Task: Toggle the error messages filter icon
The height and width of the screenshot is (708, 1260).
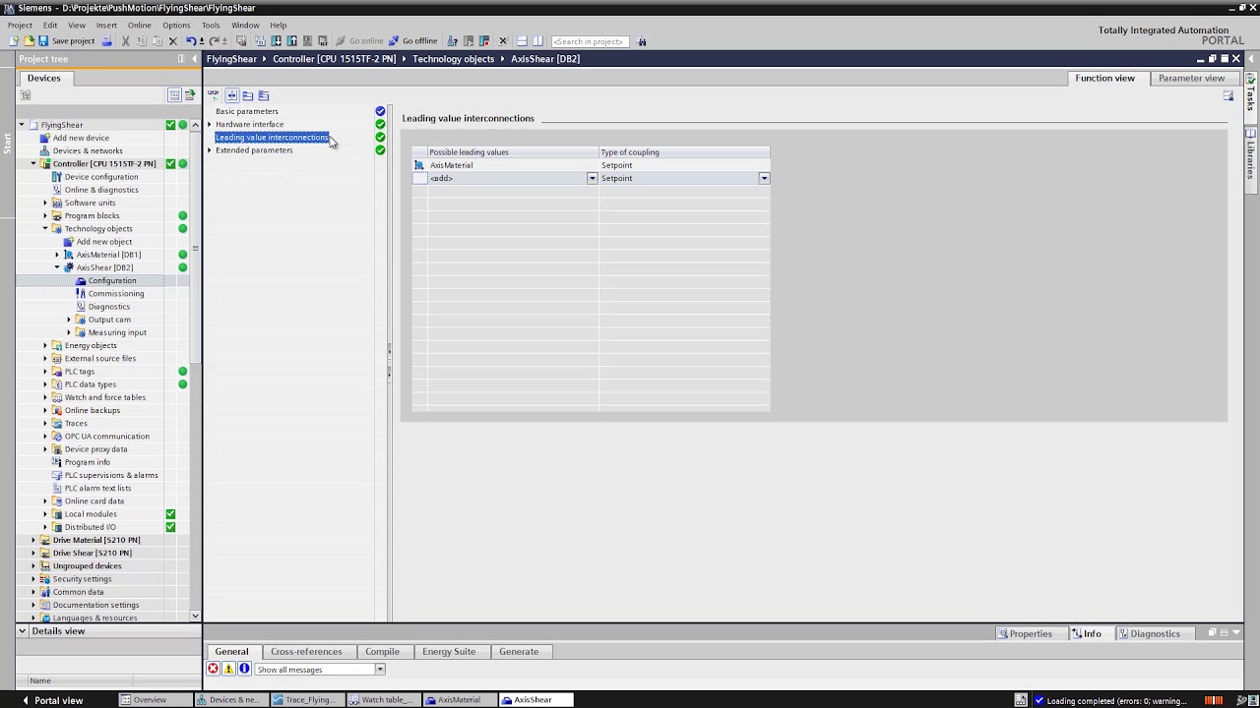Action: pyautogui.click(x=213, y=670)
